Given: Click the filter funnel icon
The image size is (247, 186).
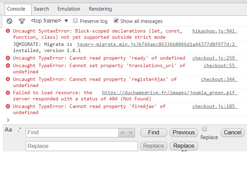Looking at the screenshot, I should coord(22,21).
